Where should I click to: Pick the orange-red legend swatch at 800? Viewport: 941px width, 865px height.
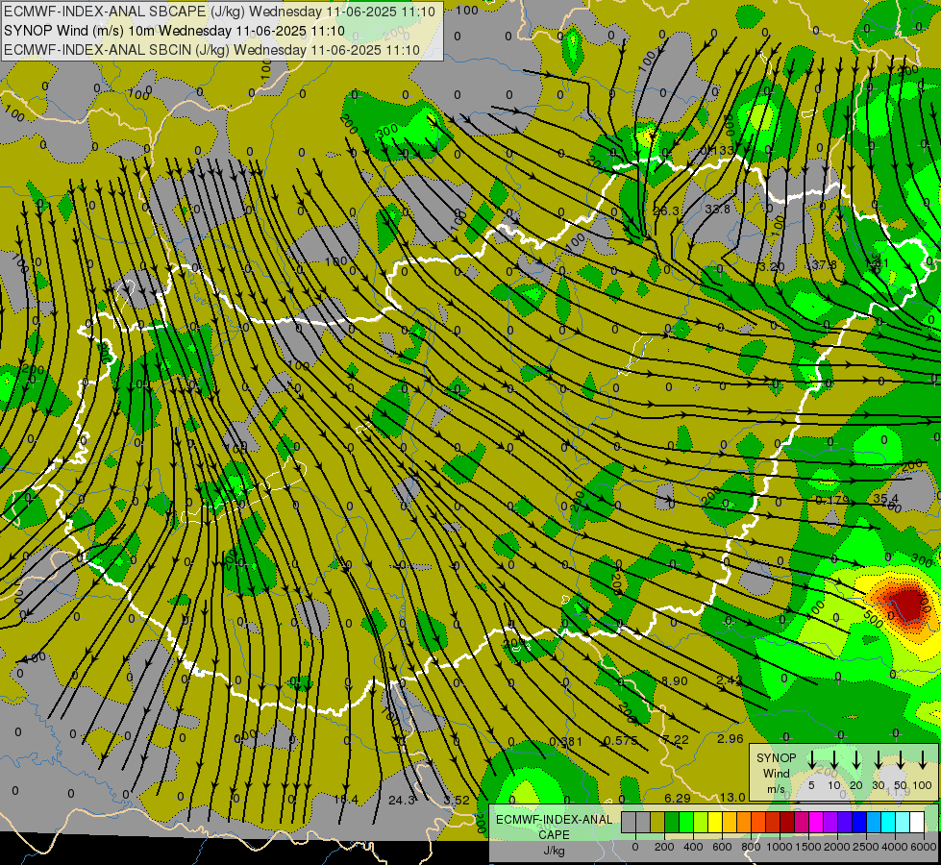[758, 823]
